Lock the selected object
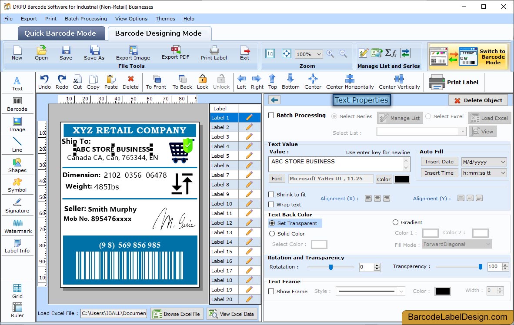 pos(203,82)
